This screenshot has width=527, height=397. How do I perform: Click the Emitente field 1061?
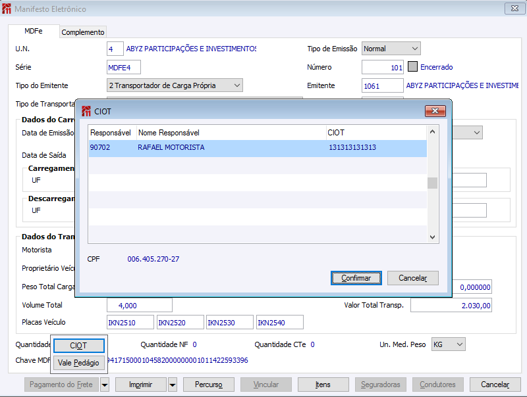(383, 86)
